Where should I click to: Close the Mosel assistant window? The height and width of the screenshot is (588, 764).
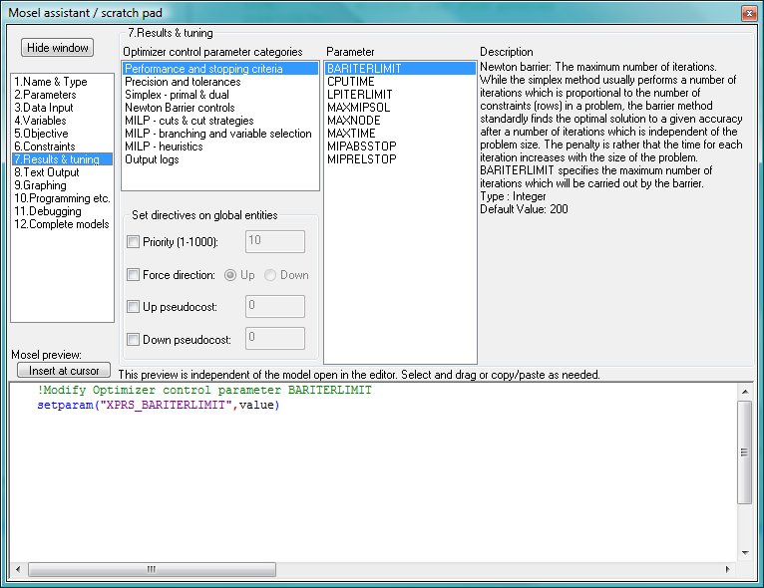748,13
